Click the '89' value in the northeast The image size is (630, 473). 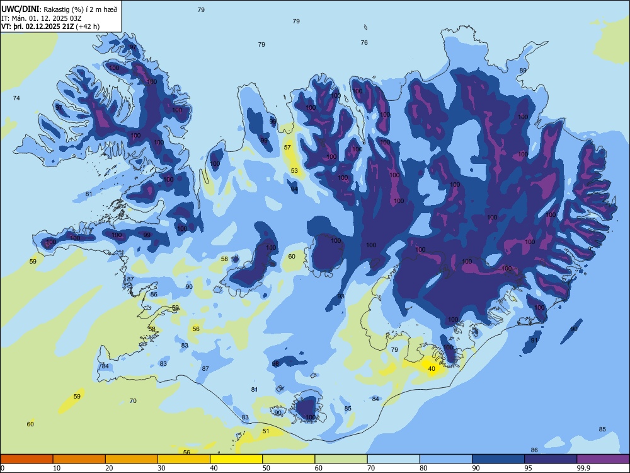pyautogui.click(x=523, y=71)
